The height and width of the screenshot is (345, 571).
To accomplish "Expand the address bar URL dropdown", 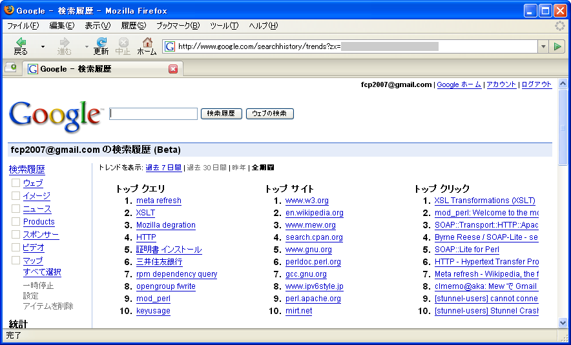I will pos(543,46).
